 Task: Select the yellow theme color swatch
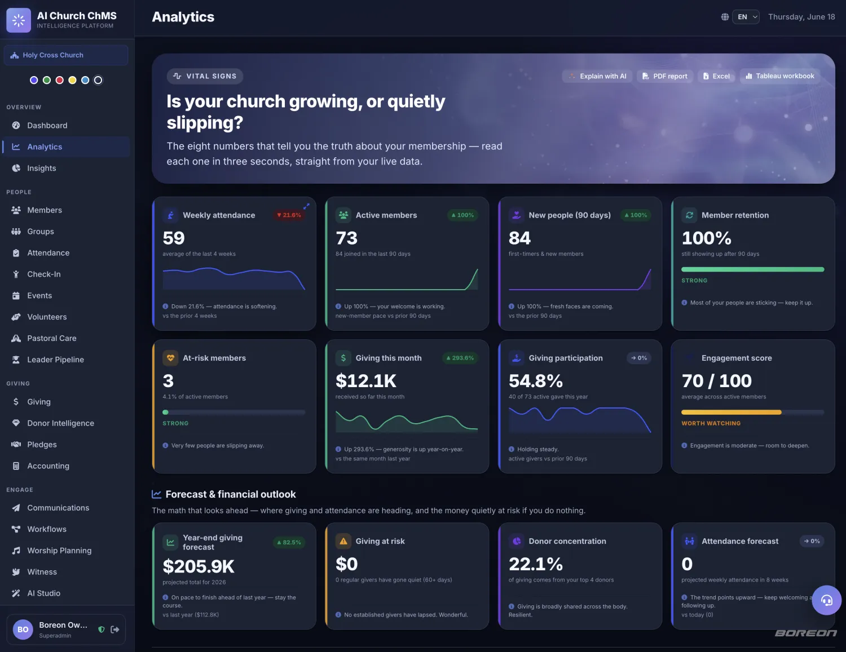72,80
